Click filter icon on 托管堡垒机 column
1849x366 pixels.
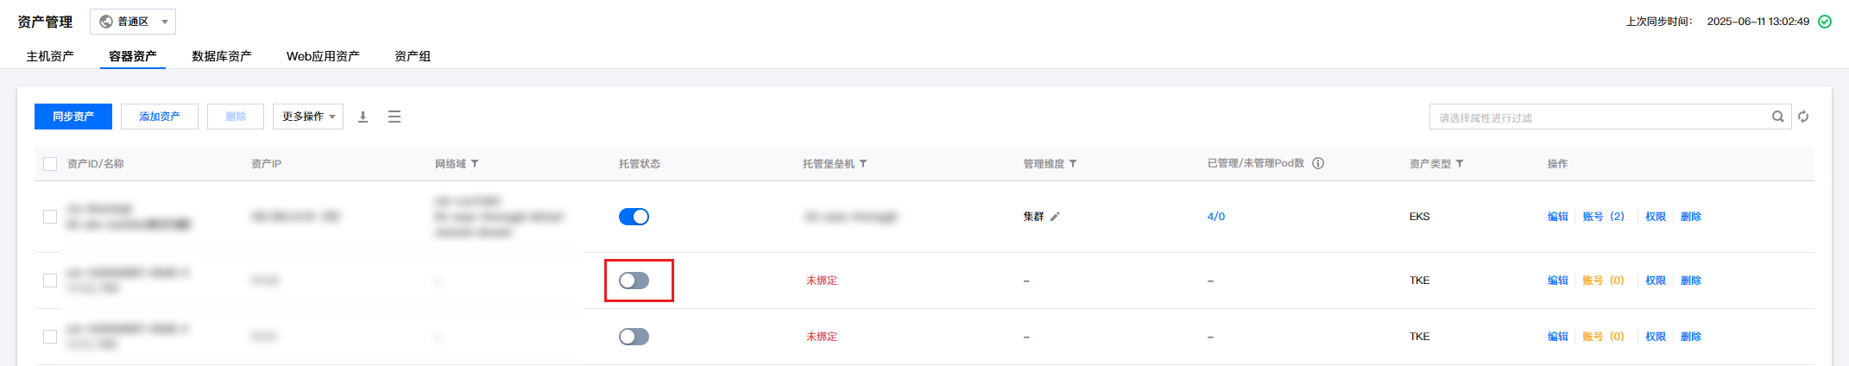tap(863, 164)
